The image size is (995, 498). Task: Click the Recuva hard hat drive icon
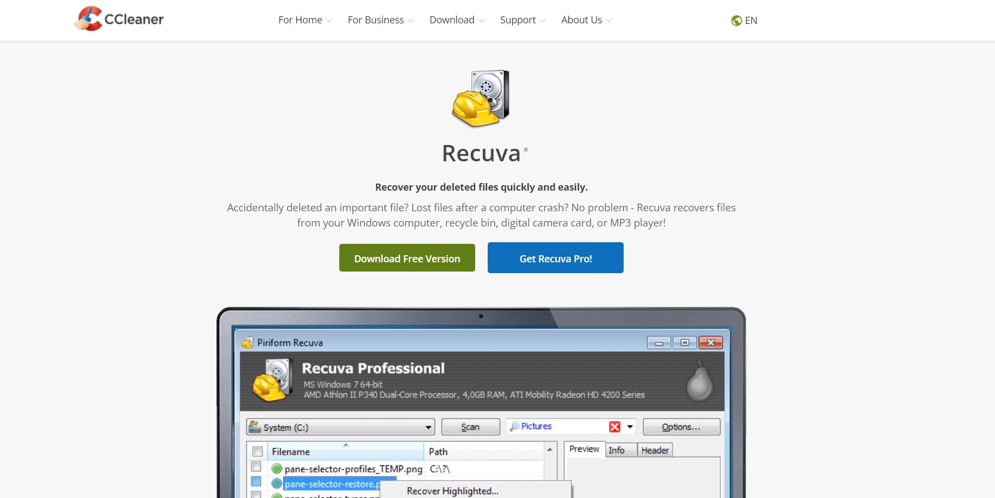481,98
